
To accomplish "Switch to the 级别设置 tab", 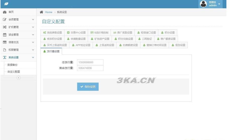I will click(x=178, y=45).
